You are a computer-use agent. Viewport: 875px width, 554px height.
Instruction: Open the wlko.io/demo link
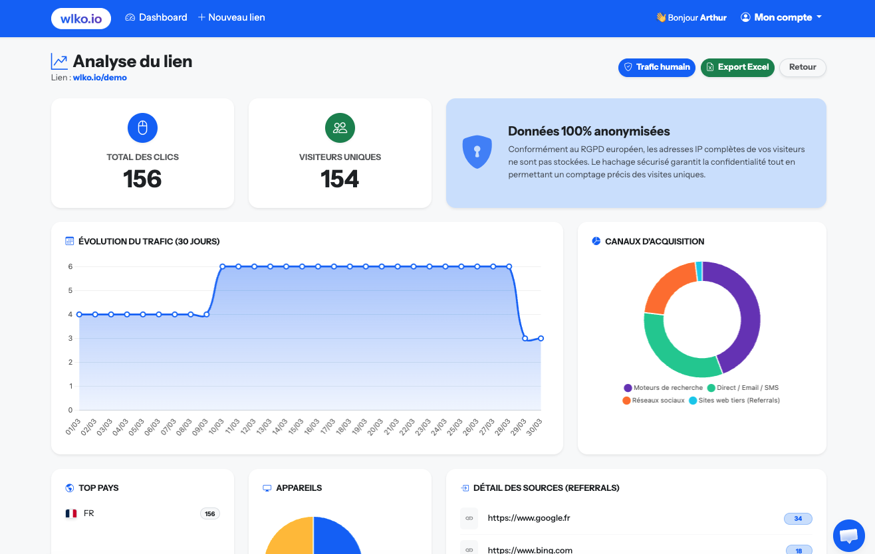coord(100,78)
